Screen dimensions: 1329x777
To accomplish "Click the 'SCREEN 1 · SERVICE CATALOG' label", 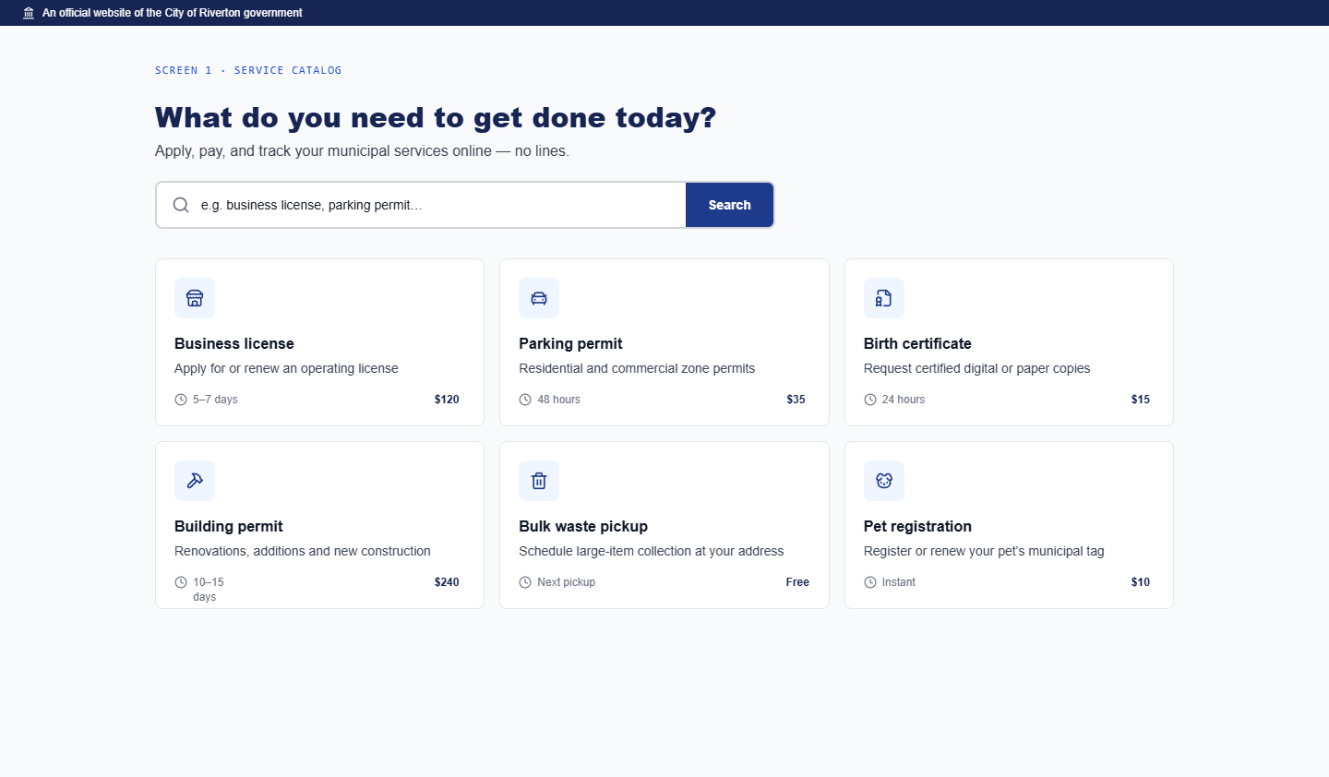I will click(248, 70).
